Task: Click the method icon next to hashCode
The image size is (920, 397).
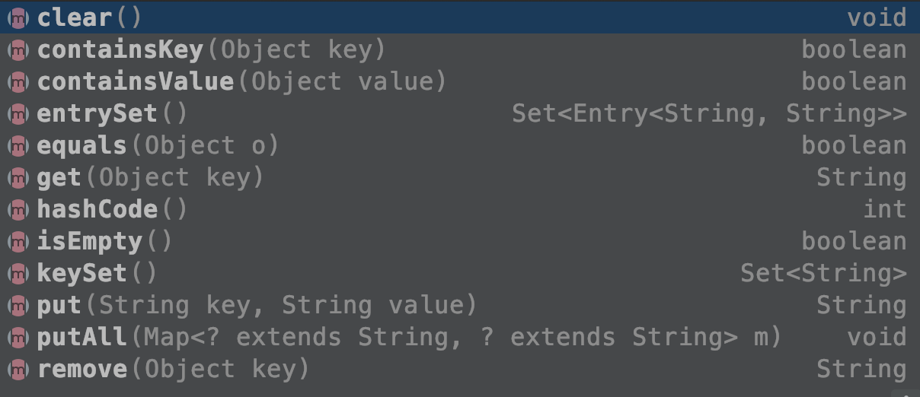Action: [x=18, y=209]
